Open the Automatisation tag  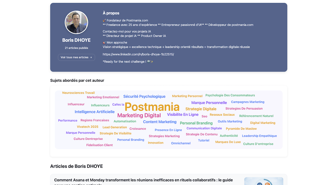click(x=125, y=121)
